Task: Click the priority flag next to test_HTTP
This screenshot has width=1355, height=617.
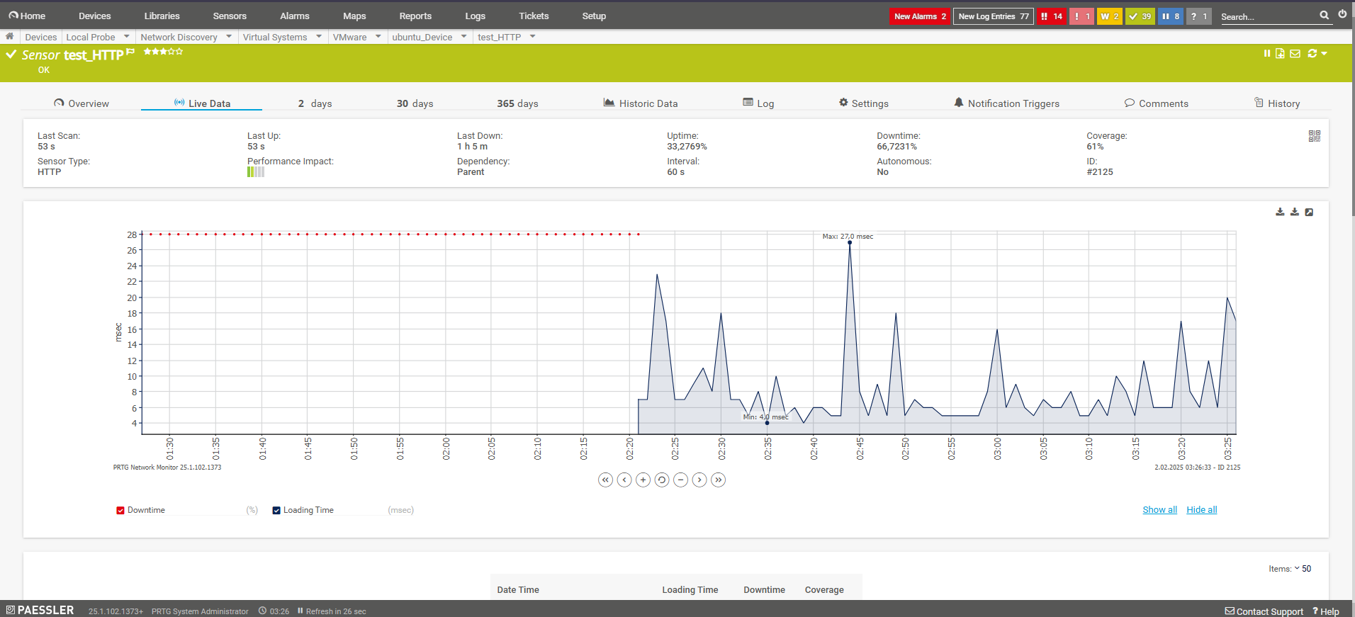Action: coord(130,52)
